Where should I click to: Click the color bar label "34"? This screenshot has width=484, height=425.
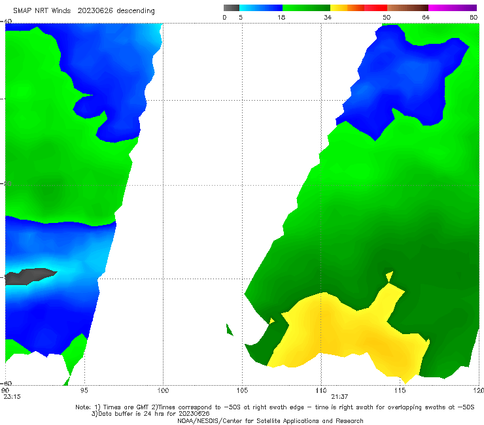point(328,18)
